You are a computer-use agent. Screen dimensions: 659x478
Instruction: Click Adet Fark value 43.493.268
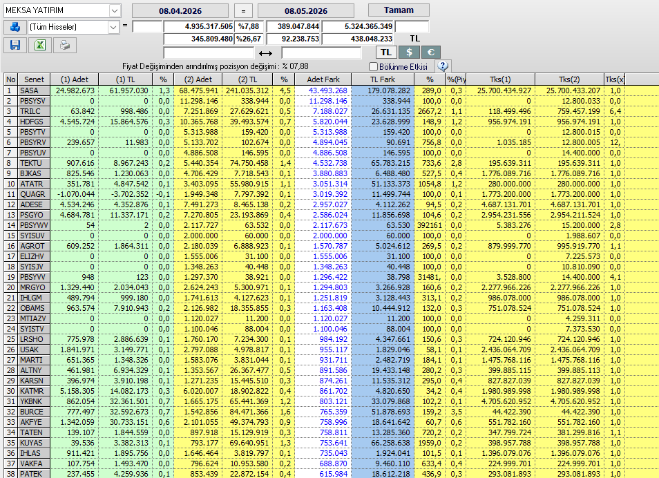323,90
